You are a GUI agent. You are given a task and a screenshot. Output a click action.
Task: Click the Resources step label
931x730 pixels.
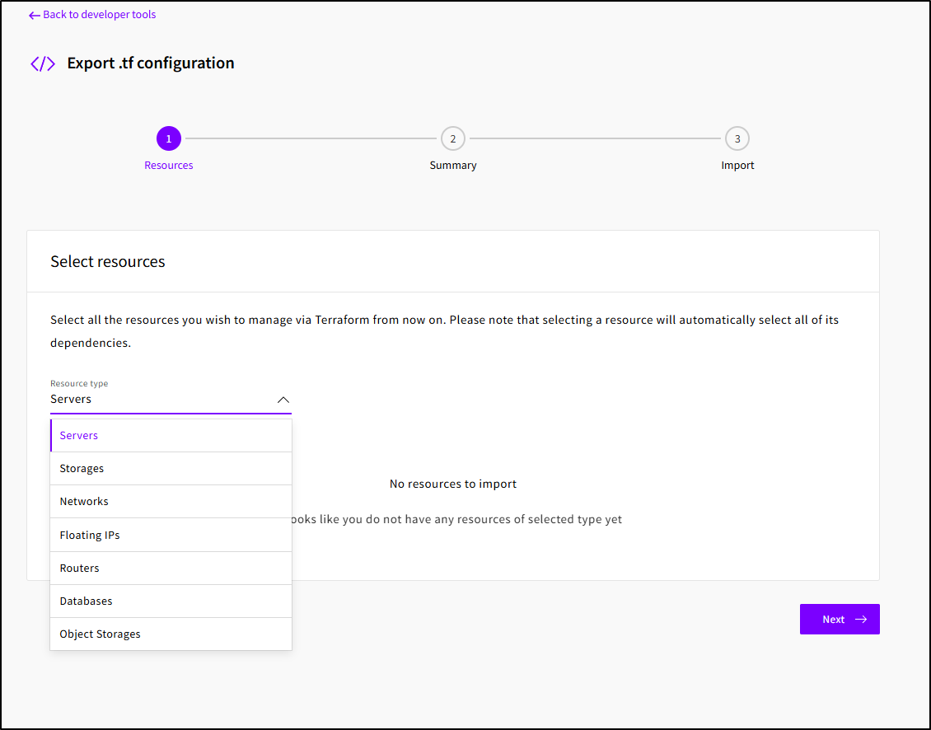coord(168,166)
